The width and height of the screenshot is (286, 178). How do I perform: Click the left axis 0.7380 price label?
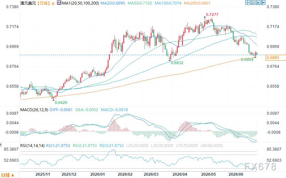[x=12, y=7]
